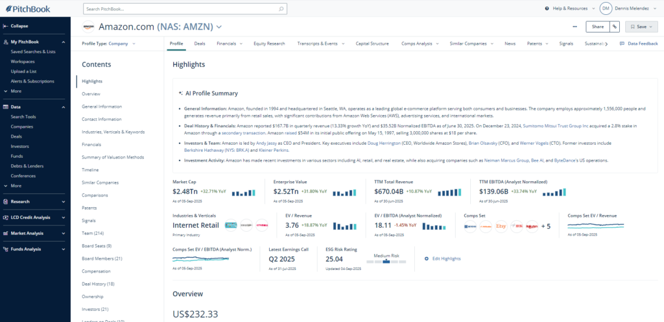Click the DM user avatar circle
This screenshot has width=664, height=322.
click(606, 8)
